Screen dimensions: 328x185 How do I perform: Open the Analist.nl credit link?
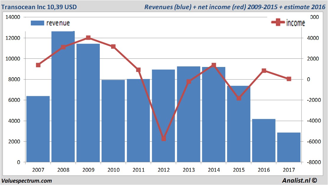(x=299, y=180)
